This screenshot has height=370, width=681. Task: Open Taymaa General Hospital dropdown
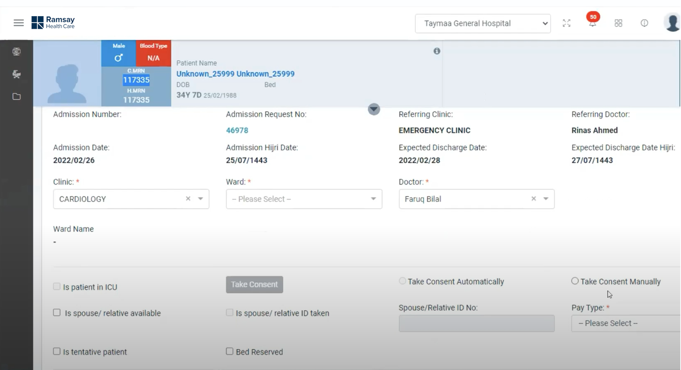click(483, 23)
